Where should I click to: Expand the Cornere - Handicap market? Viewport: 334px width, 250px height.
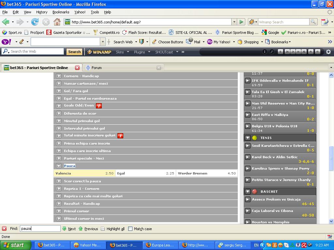(146, 76)
